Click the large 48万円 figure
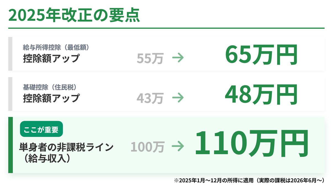Screen dimensions: 331x185 (x=261, y=94)
